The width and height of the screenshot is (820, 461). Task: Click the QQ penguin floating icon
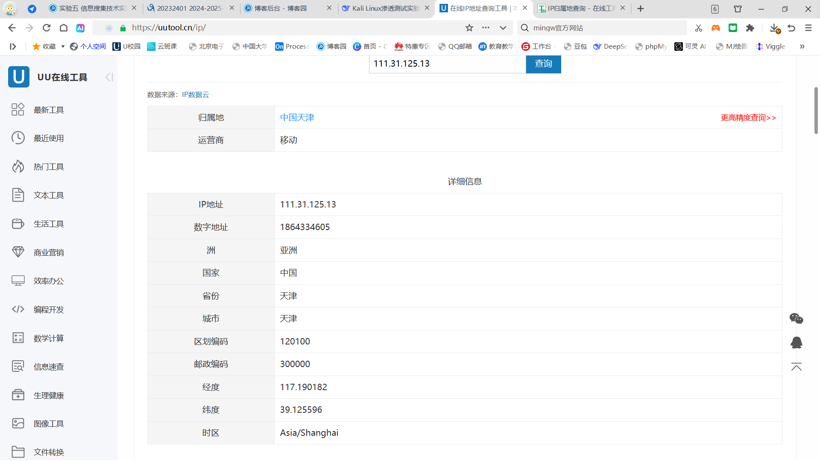pyautogui.click(x=796, y=342)
